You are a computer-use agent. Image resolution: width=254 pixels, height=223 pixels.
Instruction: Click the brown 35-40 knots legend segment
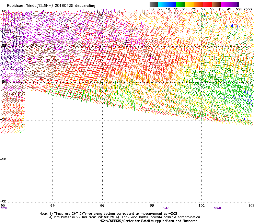pyautogui.click(x=216, y=4)
